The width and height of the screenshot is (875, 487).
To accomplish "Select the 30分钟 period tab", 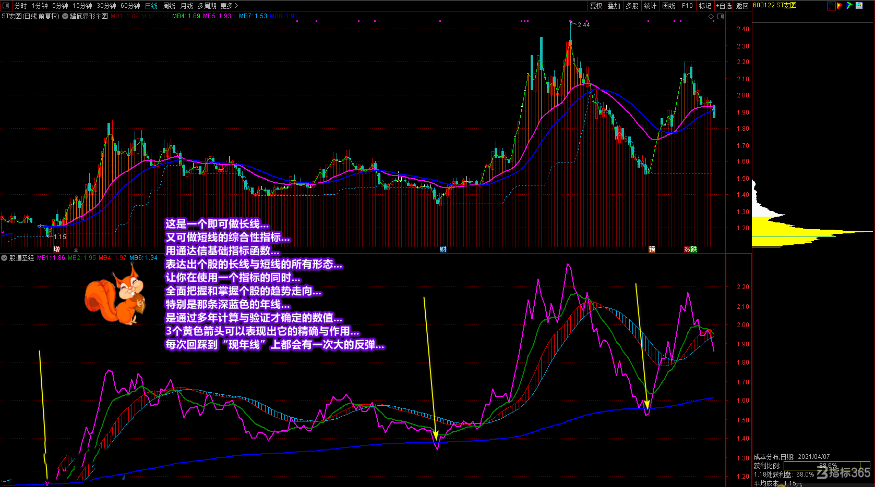I will click(106, 6).
